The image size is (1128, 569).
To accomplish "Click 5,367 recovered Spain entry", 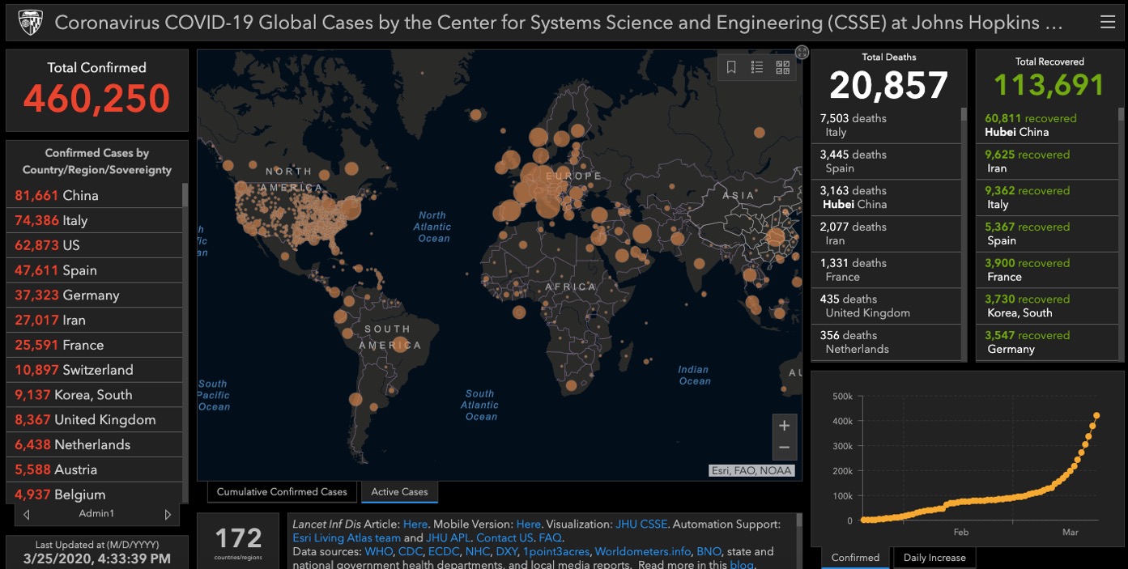I will coord(1048,234).
